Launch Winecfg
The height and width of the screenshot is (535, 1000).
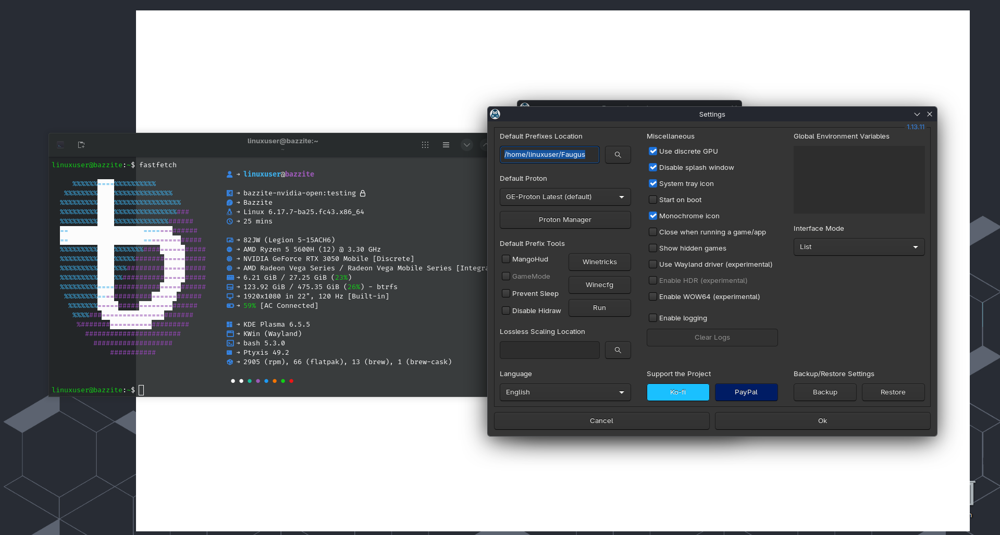(x=600, y=285)
